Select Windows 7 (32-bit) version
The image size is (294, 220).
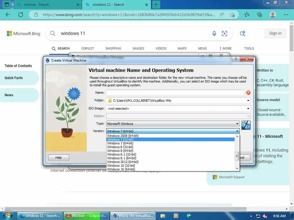pos(171,140)
